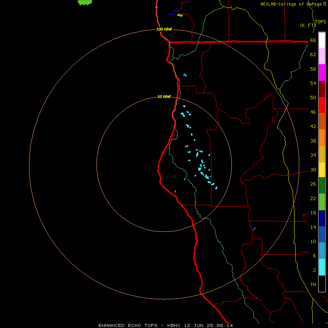The width and height of the screenshot is (328, 328).
Task: Click the legend value '18'
Action: point(313,213)
